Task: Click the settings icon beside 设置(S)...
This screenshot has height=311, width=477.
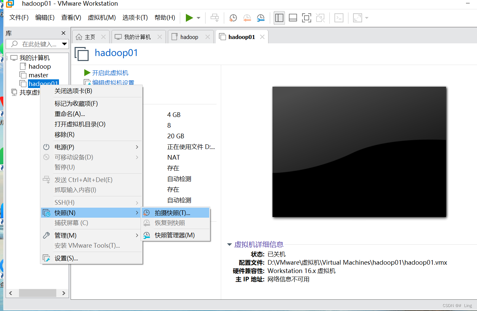Action: 46,258
